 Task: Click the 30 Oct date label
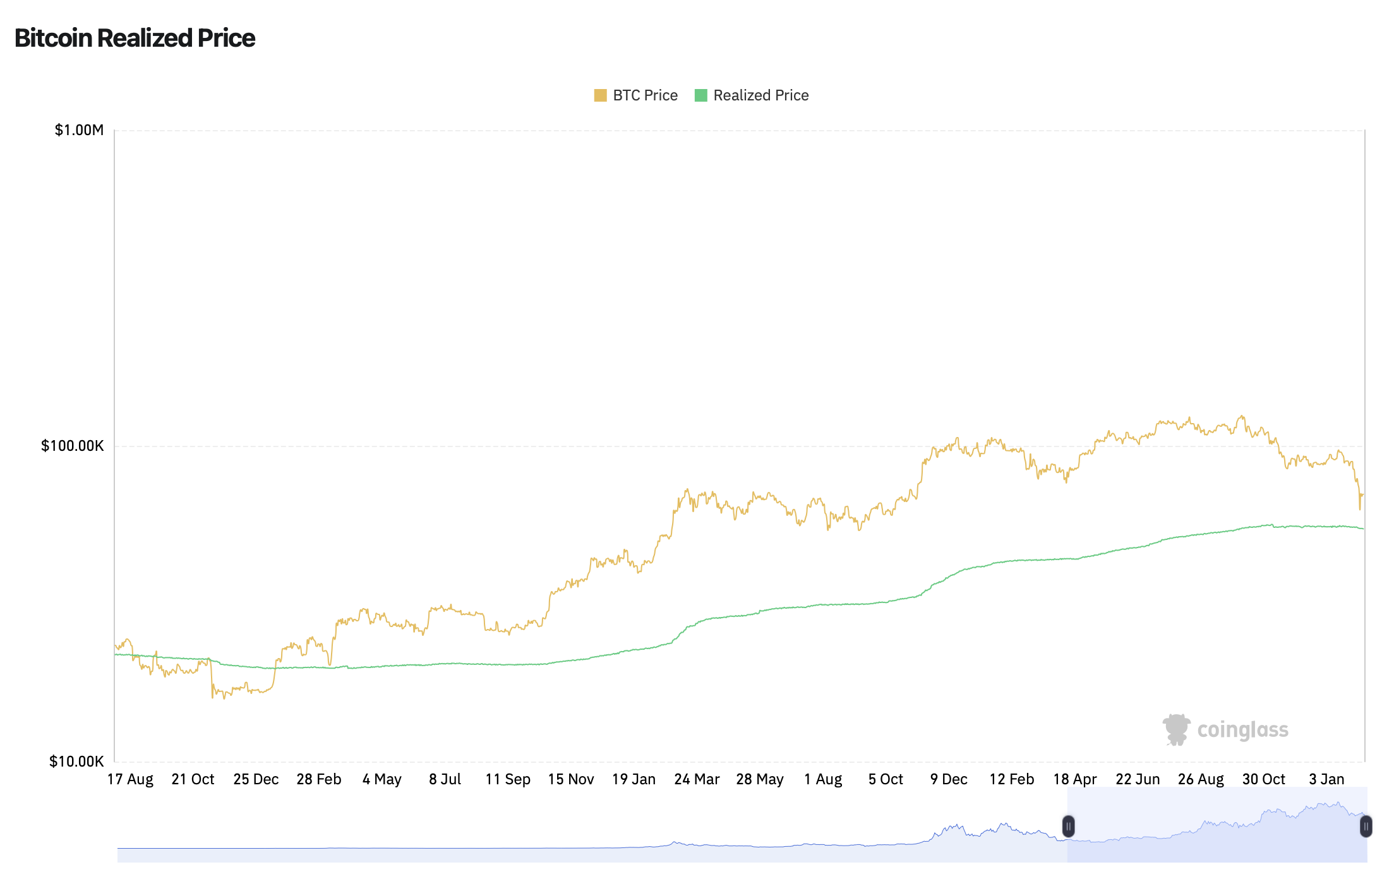(x=1263, y=779)
